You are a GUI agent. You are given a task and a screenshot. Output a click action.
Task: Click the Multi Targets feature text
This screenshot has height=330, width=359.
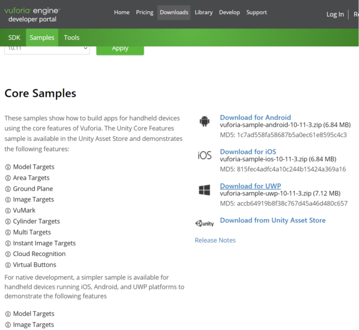[x=32, y=232]
